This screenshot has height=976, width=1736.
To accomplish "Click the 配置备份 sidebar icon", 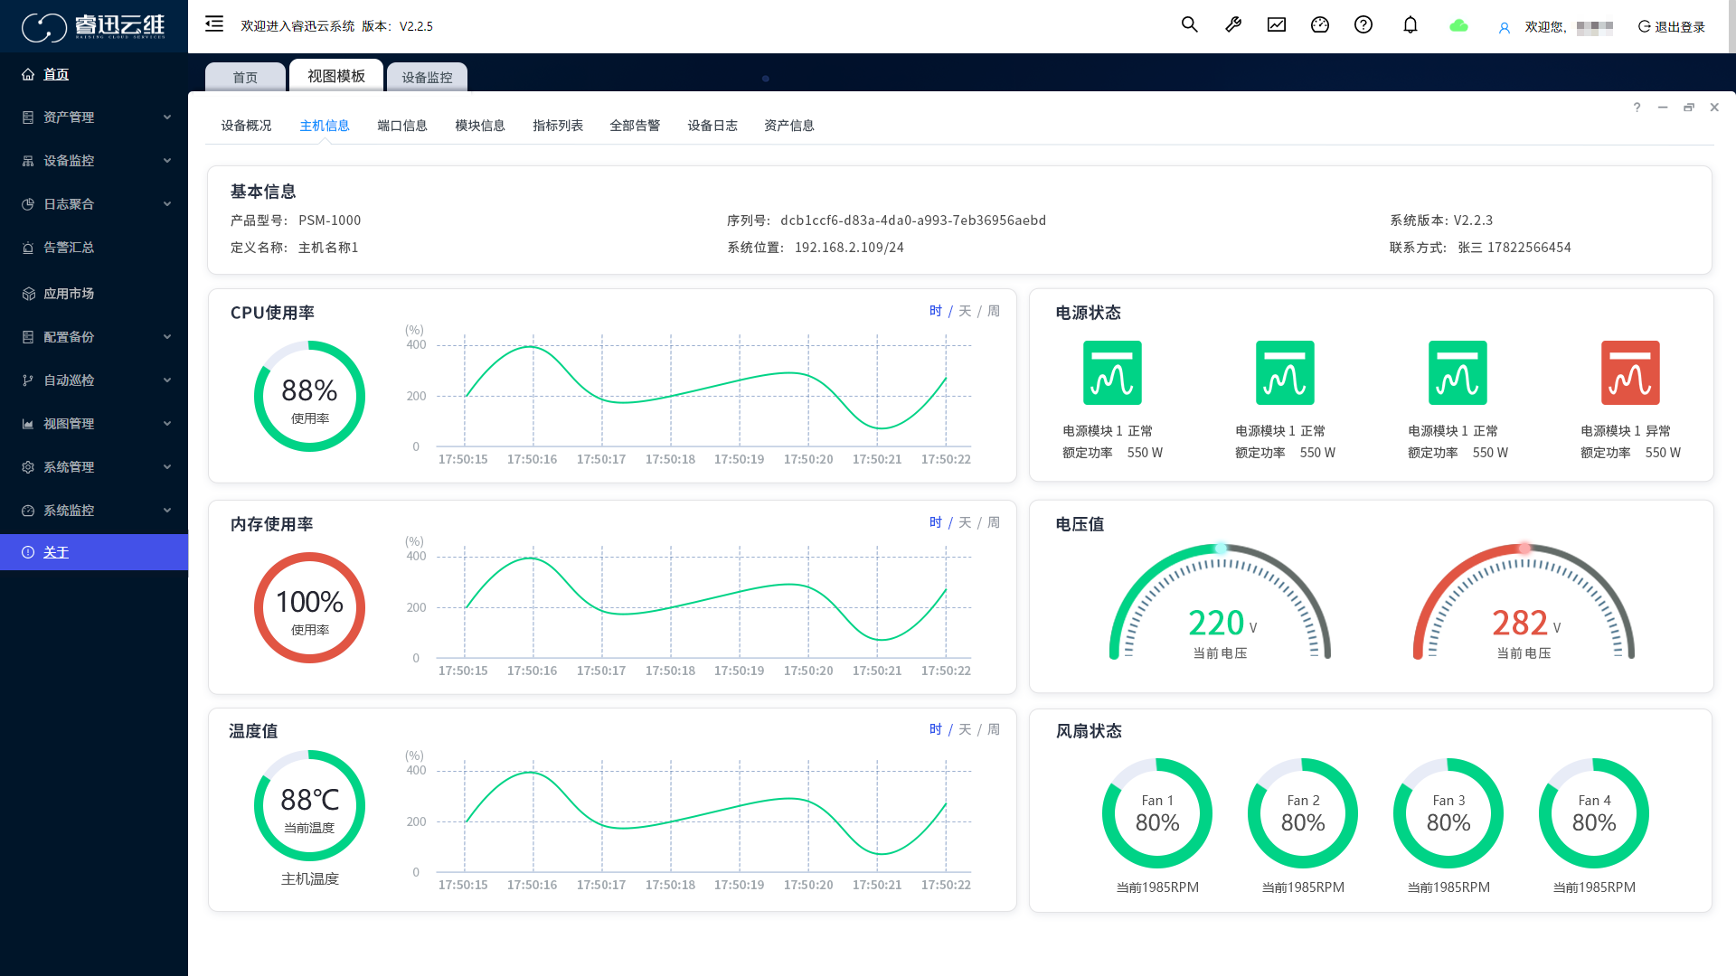I will (x=28, y=337).
